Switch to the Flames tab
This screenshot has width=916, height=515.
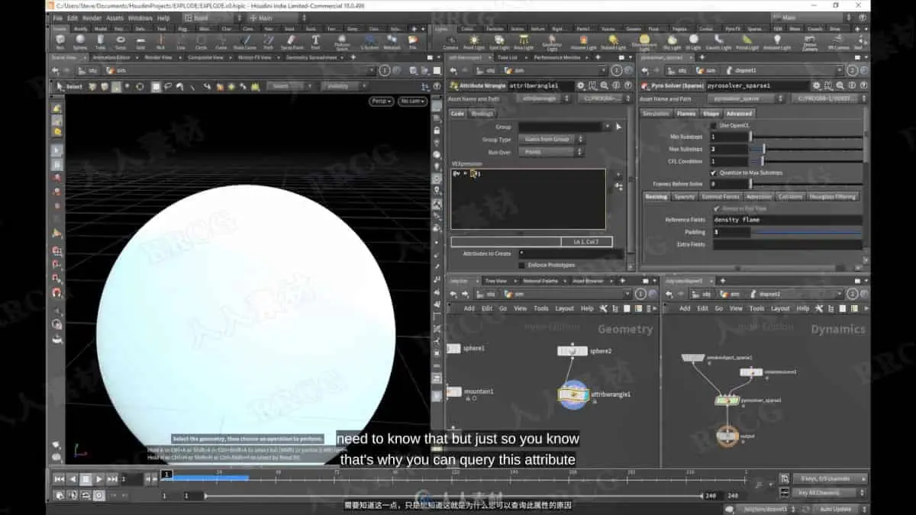coord(686,113)
